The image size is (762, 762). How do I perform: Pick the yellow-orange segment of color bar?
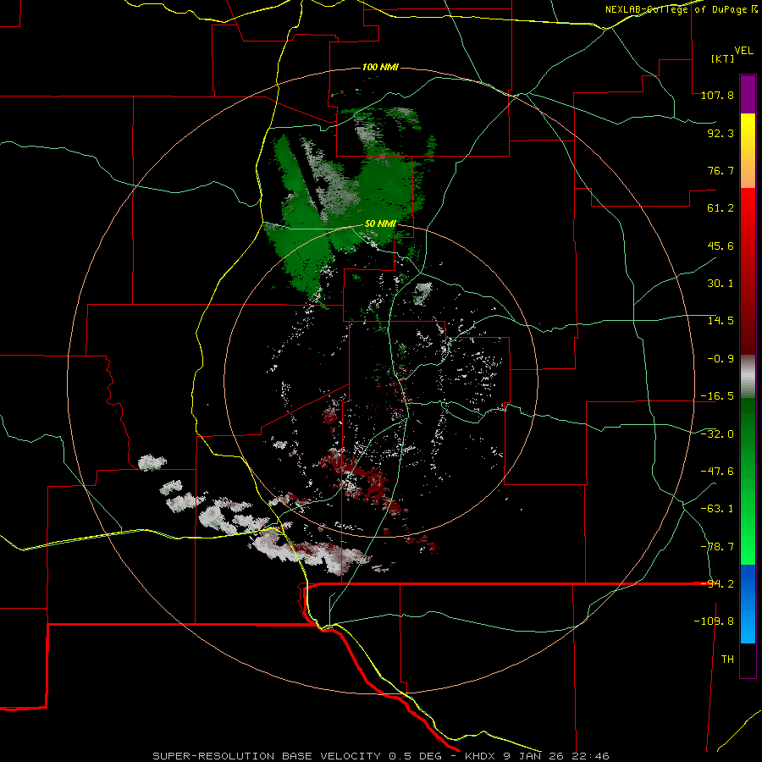tap(748, 151)
